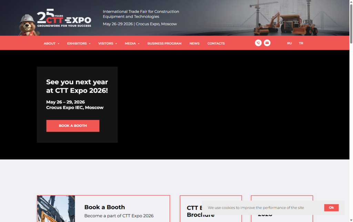
Task: Click the excavator thumbnail in booth card
Action: [x=56, y=209]
